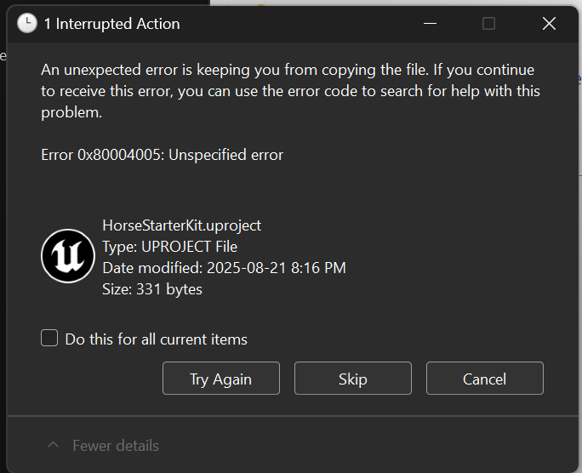The image size is (582, 473).
Task: Click the "Do this for all current items" label
Action: (156, 339)
